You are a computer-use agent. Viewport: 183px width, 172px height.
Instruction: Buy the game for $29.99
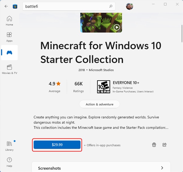[57, 145]
